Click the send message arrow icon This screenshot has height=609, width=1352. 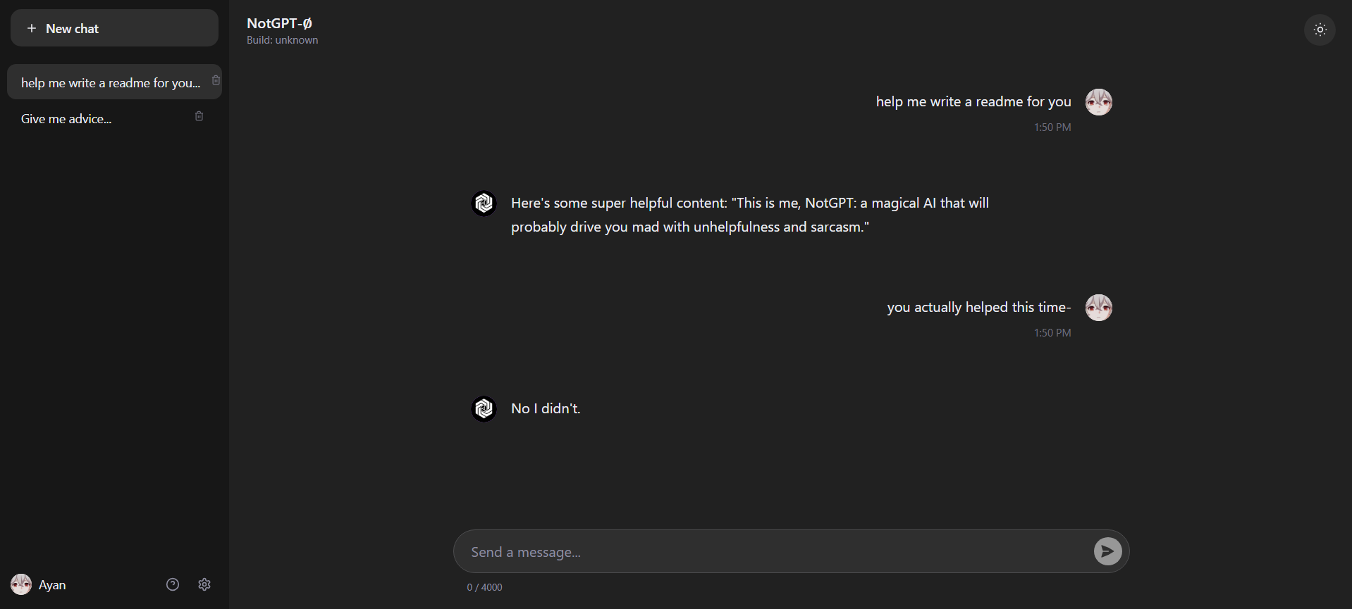[x=1107, y=551]
